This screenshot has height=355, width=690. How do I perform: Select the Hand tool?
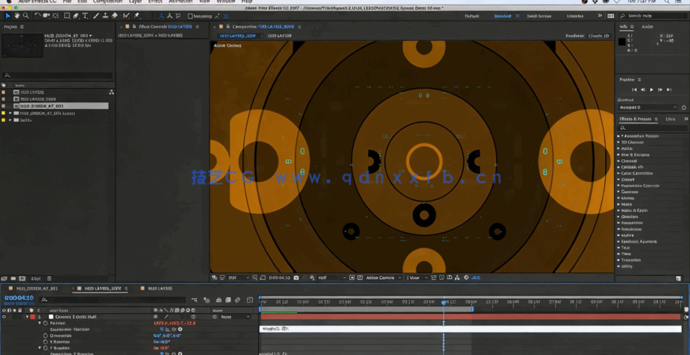tap(17, 16)
